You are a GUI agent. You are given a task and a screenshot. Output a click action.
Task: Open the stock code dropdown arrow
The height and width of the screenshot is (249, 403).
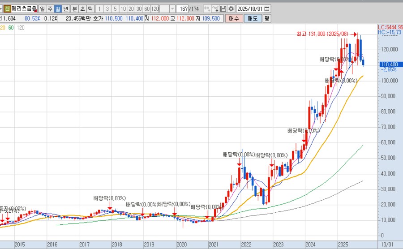pyautogui.click(x=1, y=9)
